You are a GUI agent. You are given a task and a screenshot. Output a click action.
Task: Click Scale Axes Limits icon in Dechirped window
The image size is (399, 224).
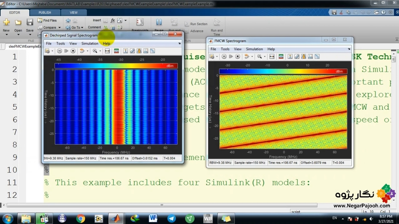pos(107,51)
